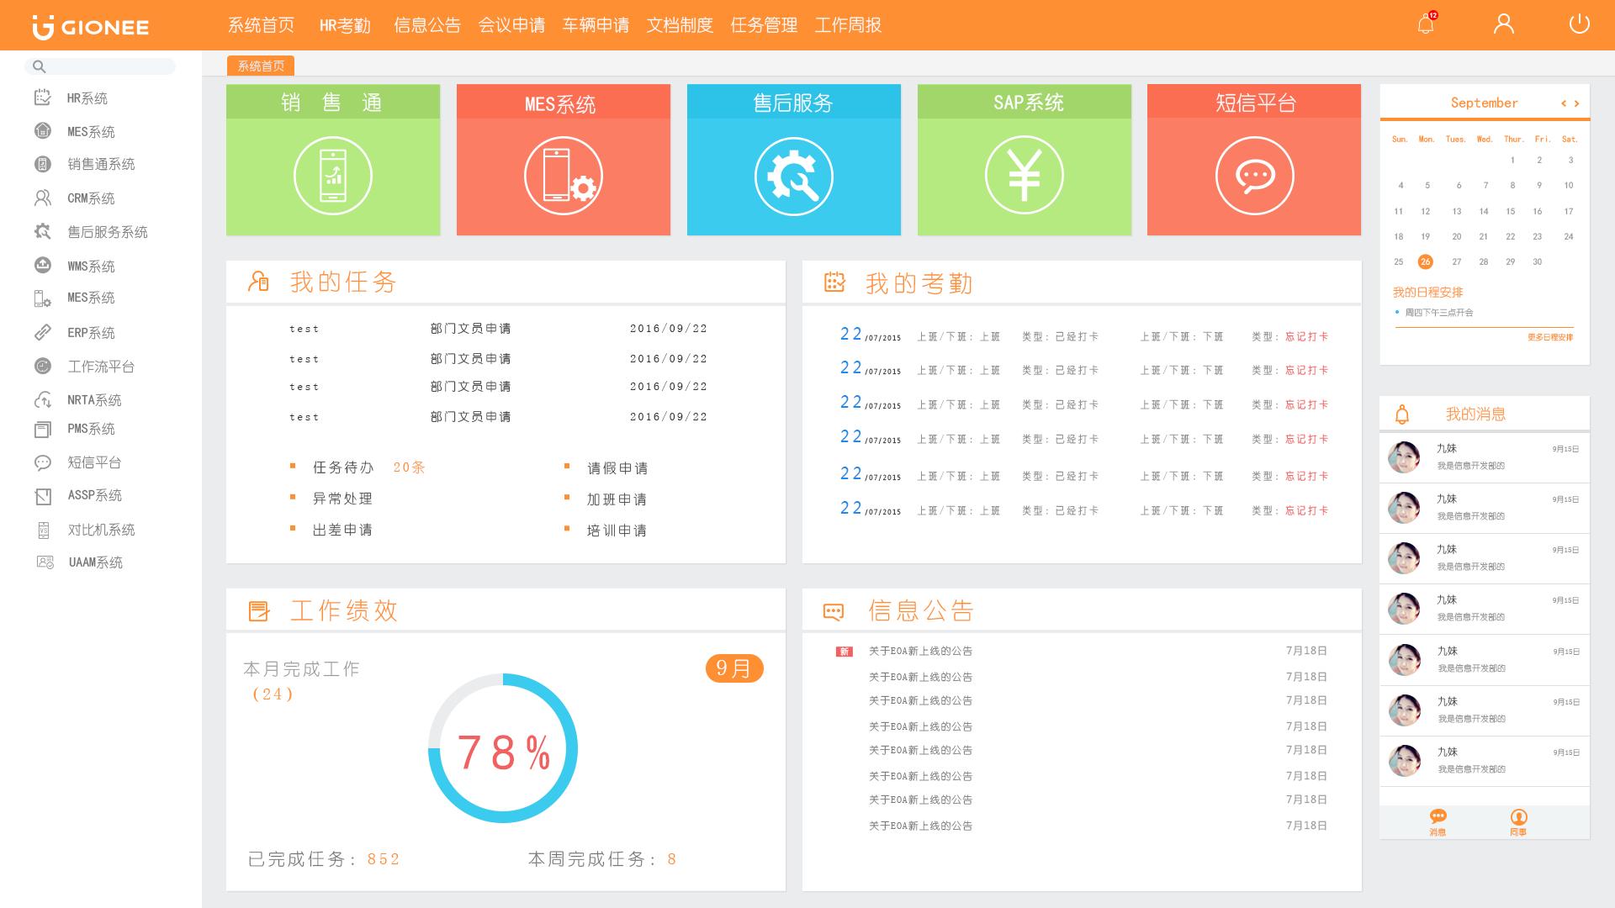Open the 销售通 phone icon tile
Screen dimensions: 1615x908
pyautogui.click(x=333, y=176)
